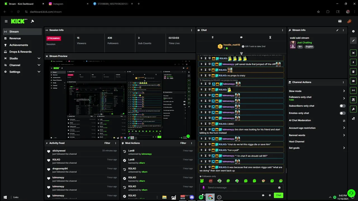Viewport: 358px width, 201px height.
Task: Open Spotify from the taskbar
Action: pyautogui.click(x=201, y=197)
